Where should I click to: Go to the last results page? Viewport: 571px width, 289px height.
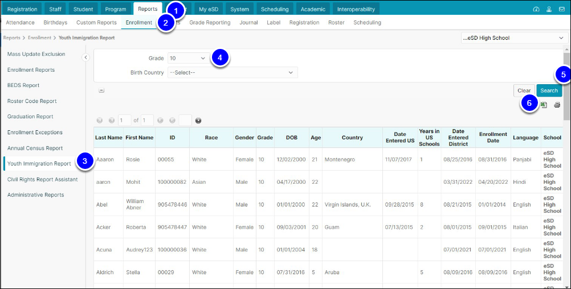pyautogui.click(x=172, y=121)
